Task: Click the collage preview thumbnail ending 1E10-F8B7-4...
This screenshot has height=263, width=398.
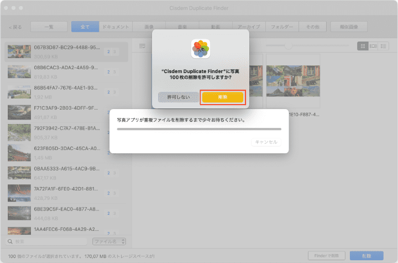Action: pos(293,81)
